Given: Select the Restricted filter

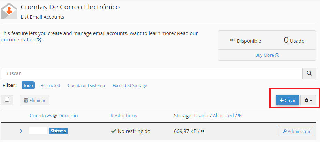Looking at the screenshot, I should (x=50, y=85).
